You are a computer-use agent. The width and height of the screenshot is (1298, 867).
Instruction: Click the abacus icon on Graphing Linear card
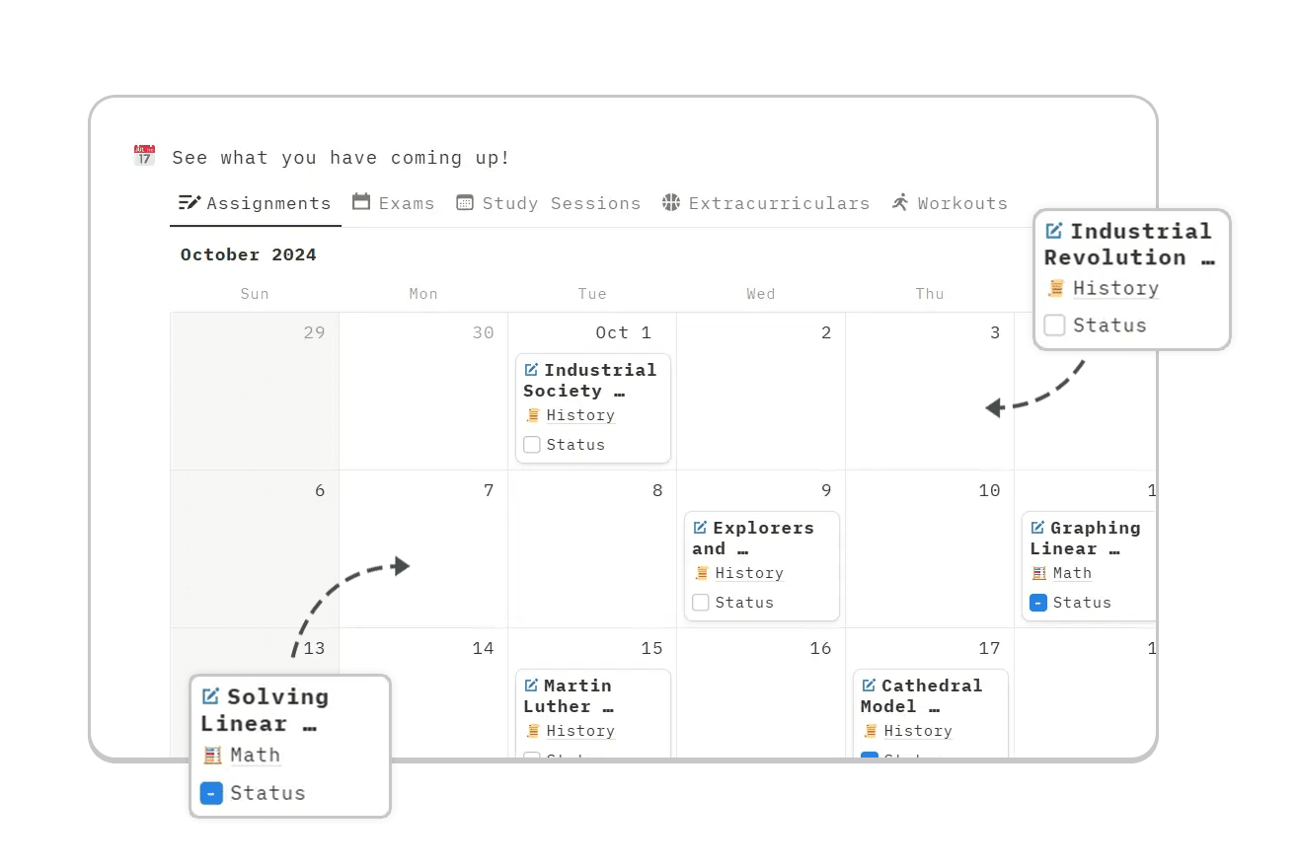pyautogui.click(x=1038, y=573)
